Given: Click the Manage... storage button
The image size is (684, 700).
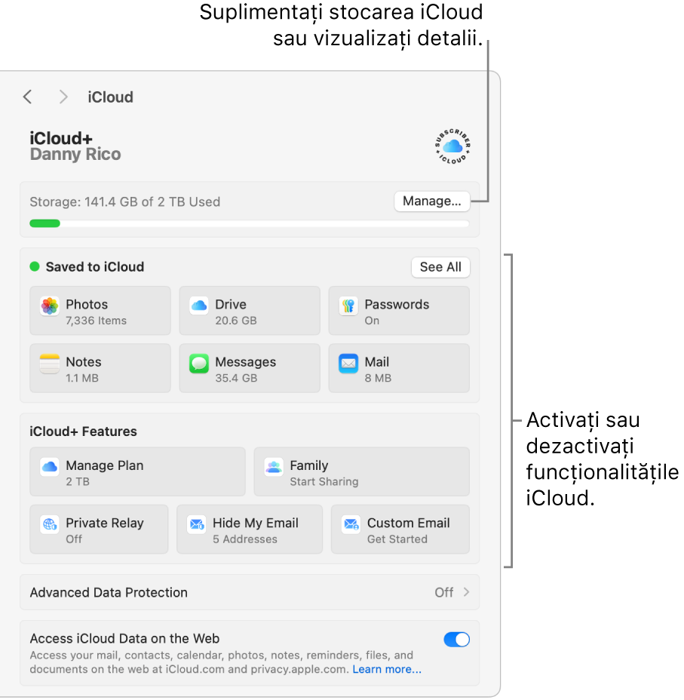Looking at the screenshot, I should (x=432, y=201).
